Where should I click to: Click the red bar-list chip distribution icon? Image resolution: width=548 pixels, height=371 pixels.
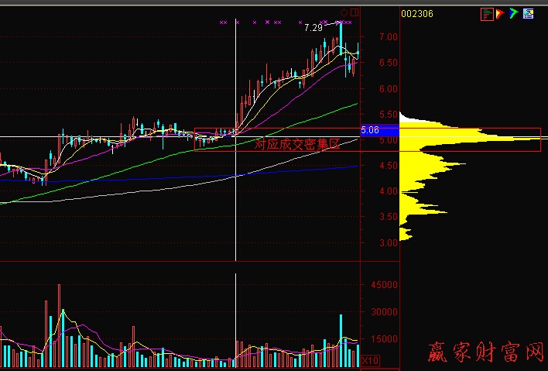pos(487,13)
